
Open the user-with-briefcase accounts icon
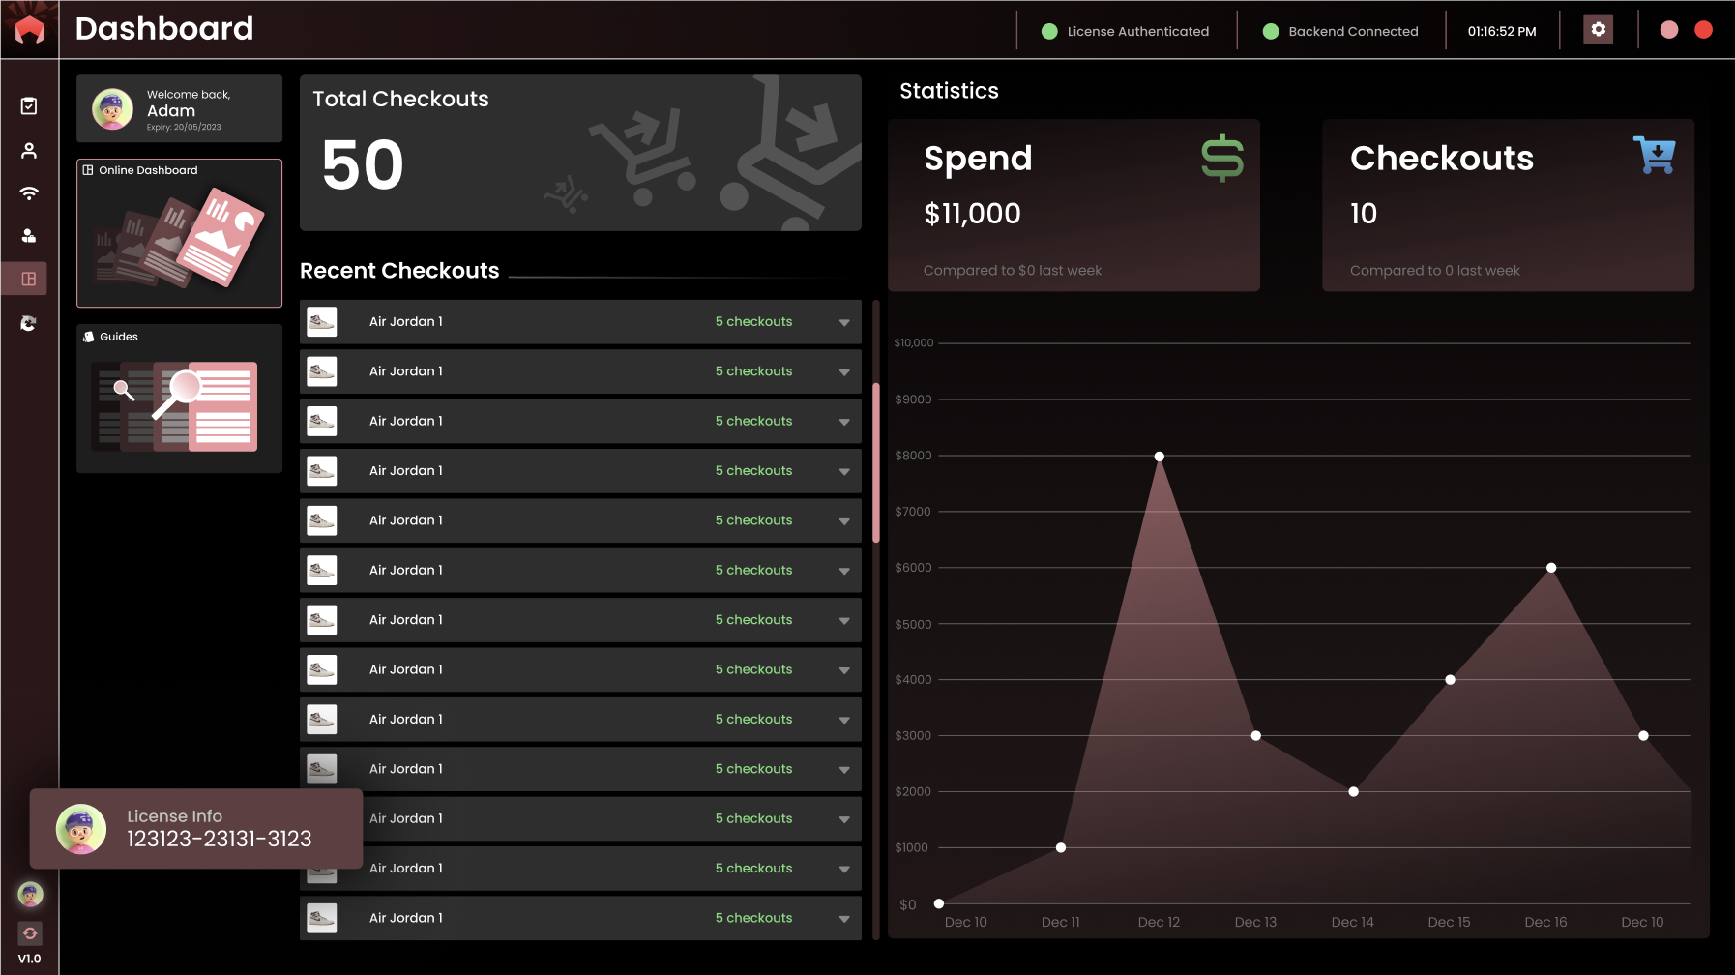[29, 236]
